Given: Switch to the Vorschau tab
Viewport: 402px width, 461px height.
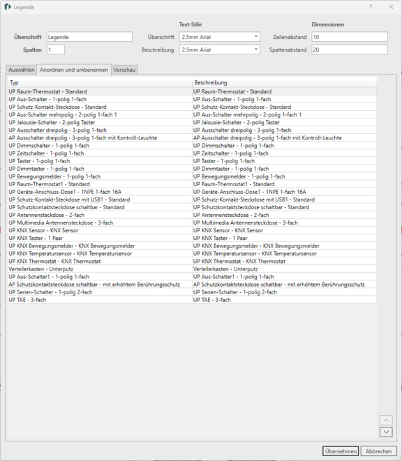Looking at the screenshot, I should tap(124, 70).
